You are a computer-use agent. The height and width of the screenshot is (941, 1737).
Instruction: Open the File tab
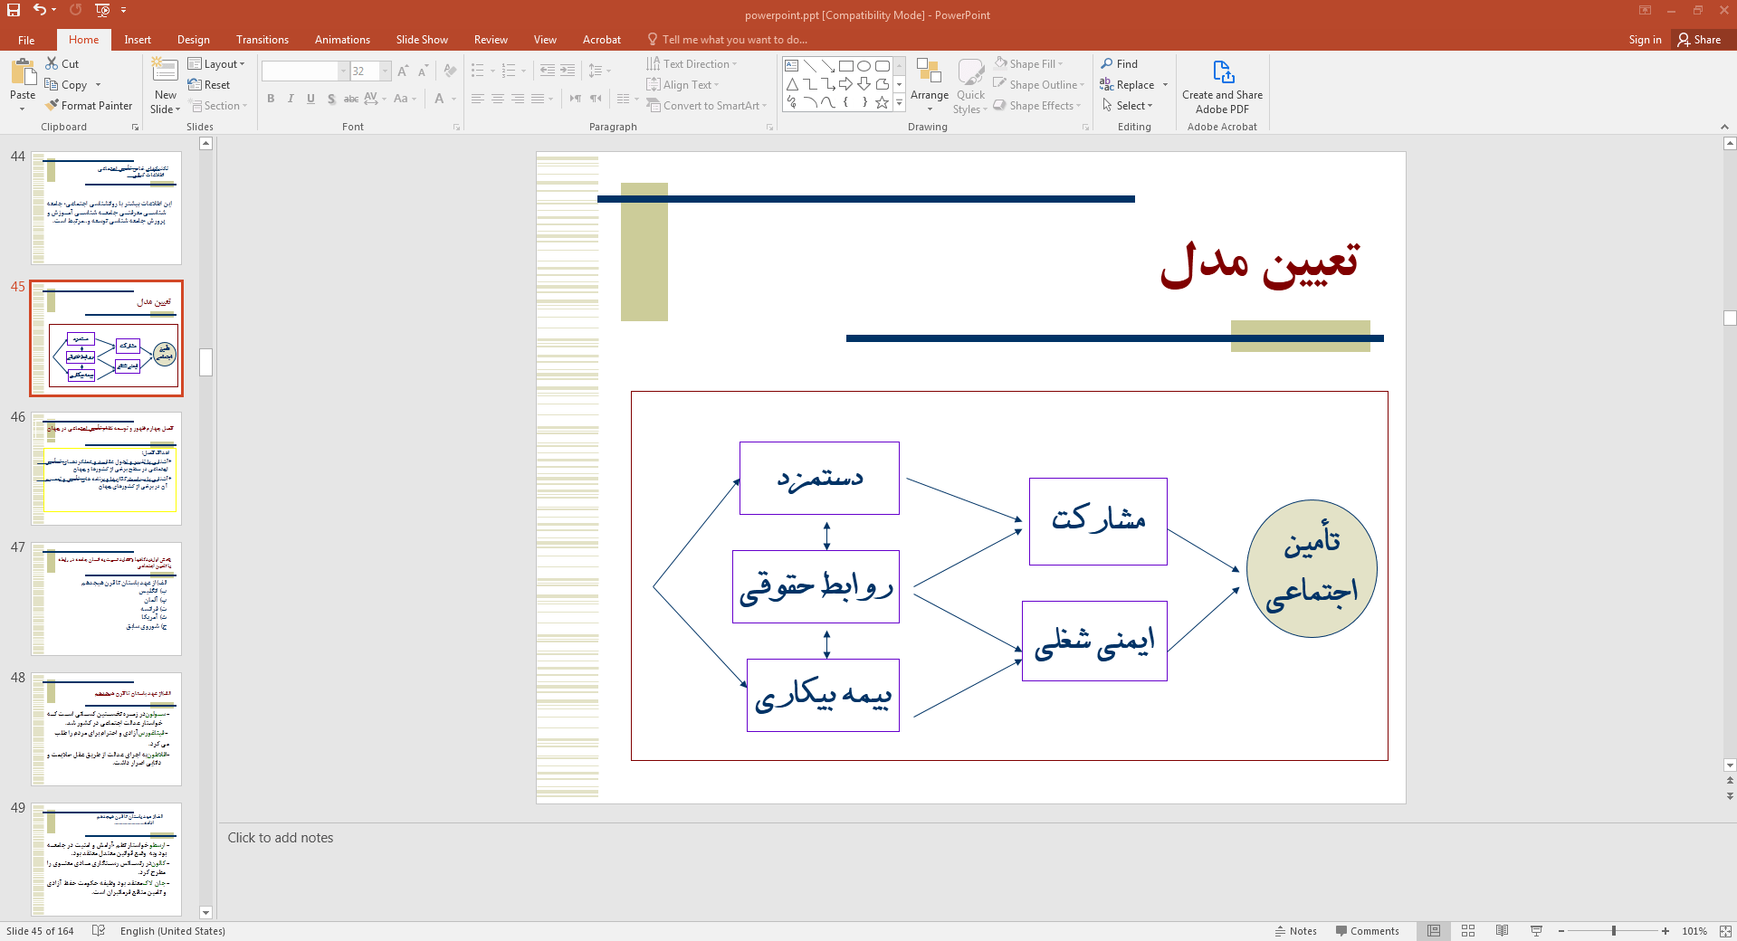26,40
